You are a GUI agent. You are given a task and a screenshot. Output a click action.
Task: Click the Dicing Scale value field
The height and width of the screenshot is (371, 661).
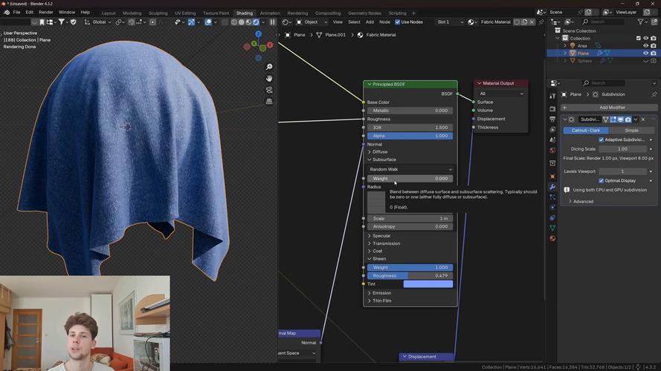pyautogui.click(x=622, y=149)
